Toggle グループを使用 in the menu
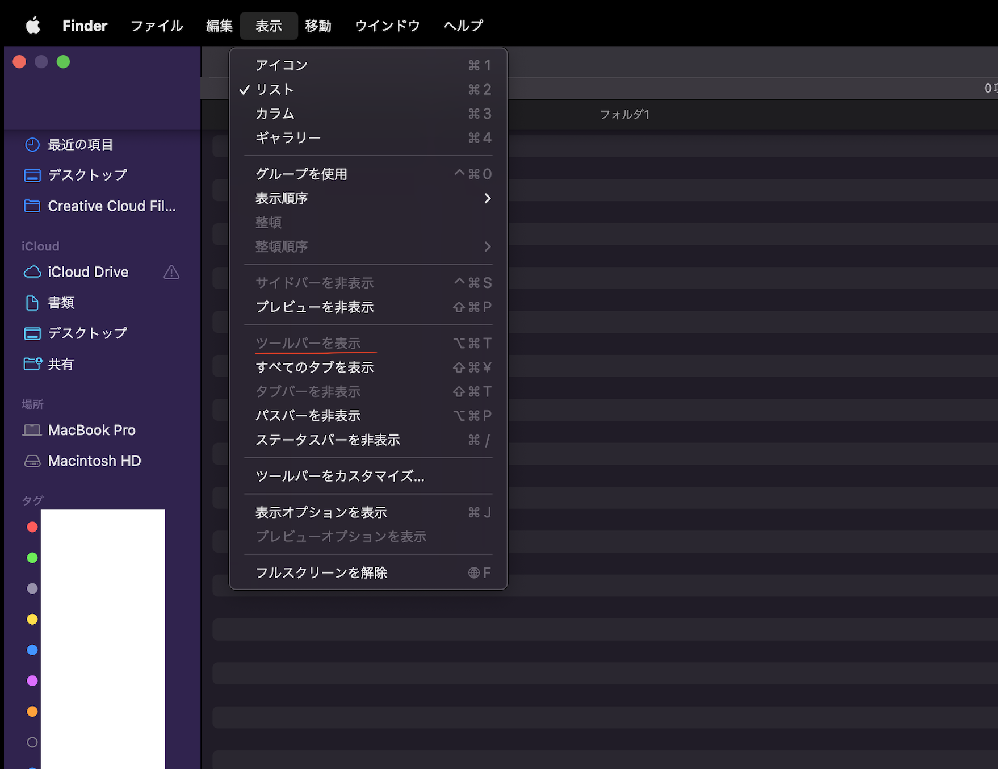This screenshot has width=998, height=769. point(301,174)
